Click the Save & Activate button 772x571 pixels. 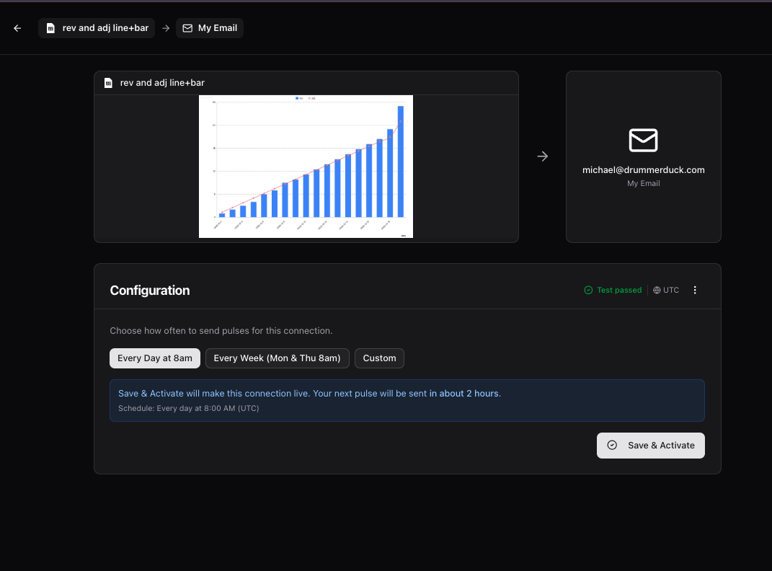point(650,446)
